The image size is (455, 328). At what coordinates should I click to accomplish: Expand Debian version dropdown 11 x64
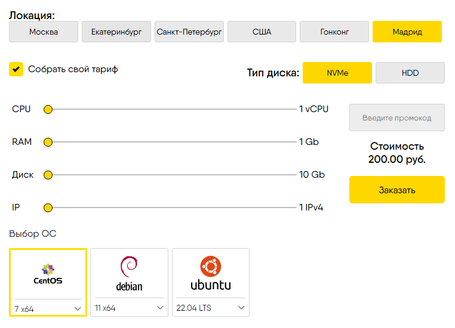[x=129, y=308]
